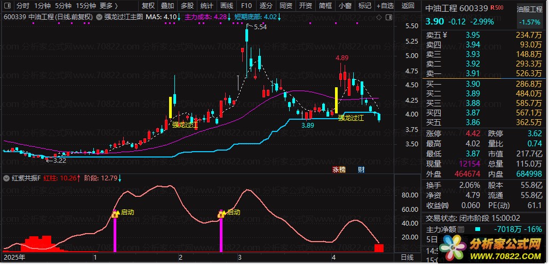Click the 市值 value 217.7亿
This screenshot has height=265, width=550.
tap(529, 154)
